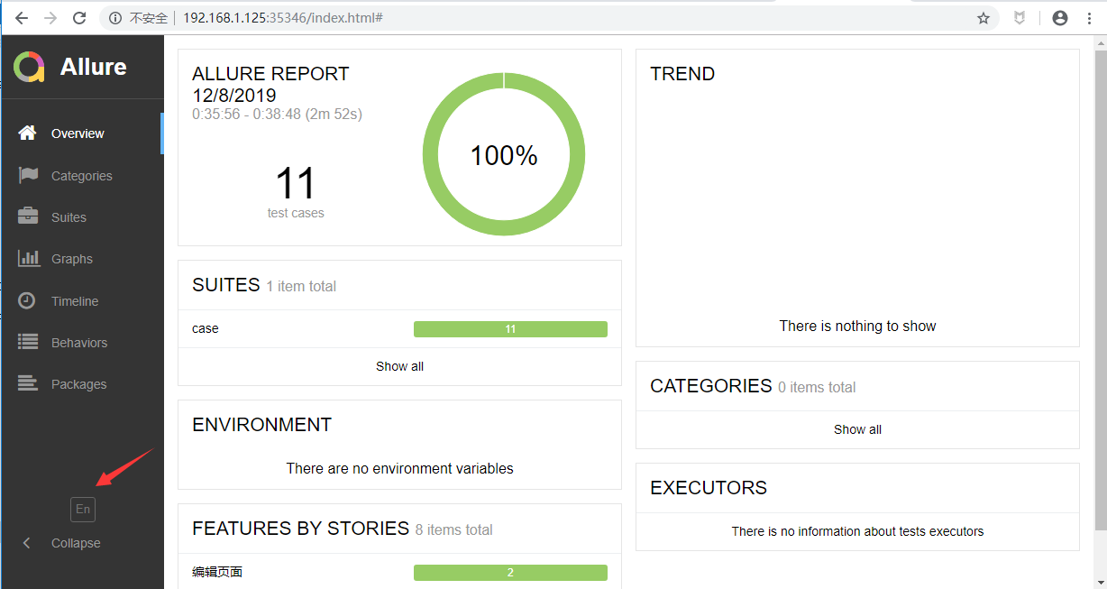
Task: Open the En language selector
Action: tap(83, 509)
